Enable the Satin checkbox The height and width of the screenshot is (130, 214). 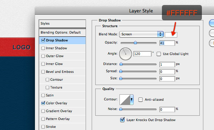(x=43, y=95)
